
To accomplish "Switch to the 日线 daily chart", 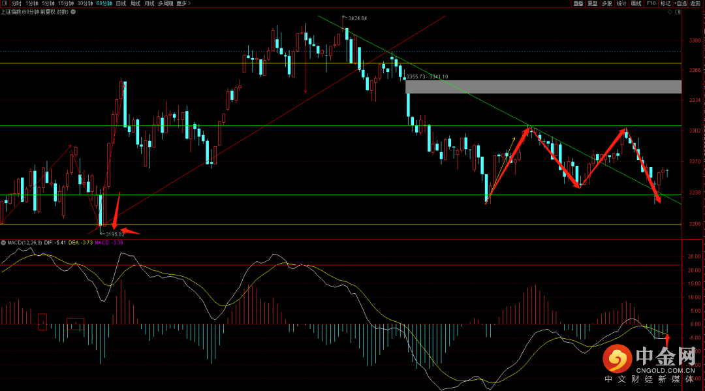I will (121, 3).
